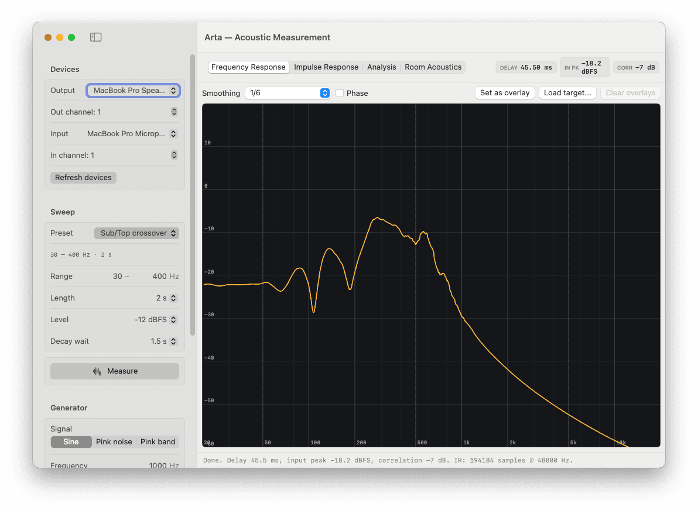This screenshot has height=511, width=698.
Task: Open the Smoothing 1/6 dropdown
Action: pyautogui.click(x=288, y=93)
